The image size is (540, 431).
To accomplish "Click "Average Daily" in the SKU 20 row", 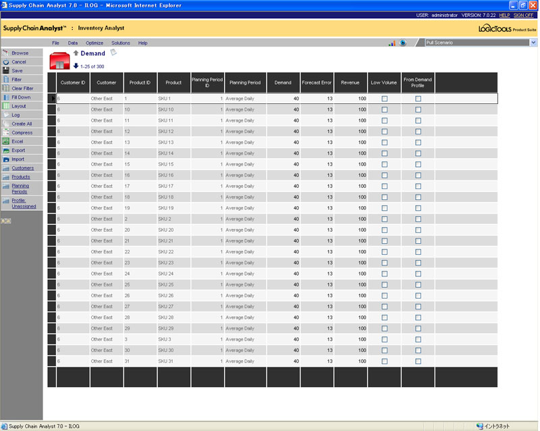I will [240, 230].
